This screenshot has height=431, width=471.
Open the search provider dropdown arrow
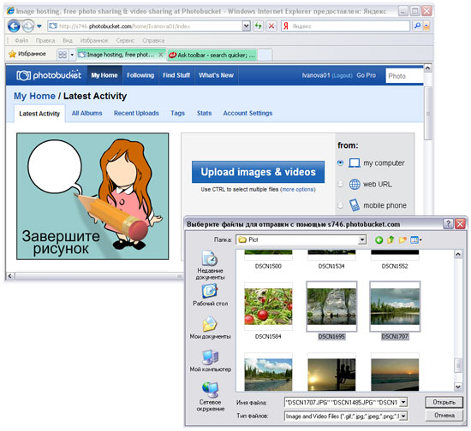[426, 27]
